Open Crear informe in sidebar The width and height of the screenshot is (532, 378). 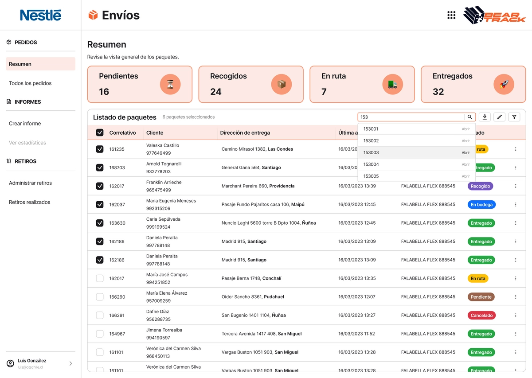pyautogui.click(x=25, y=124)
